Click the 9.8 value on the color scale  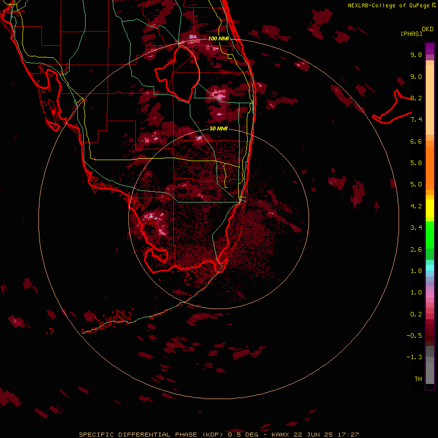tap(416, 55)
